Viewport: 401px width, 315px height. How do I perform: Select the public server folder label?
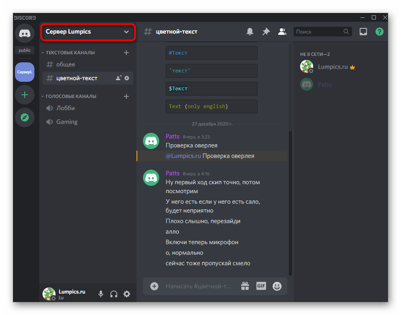coord(25,50)
